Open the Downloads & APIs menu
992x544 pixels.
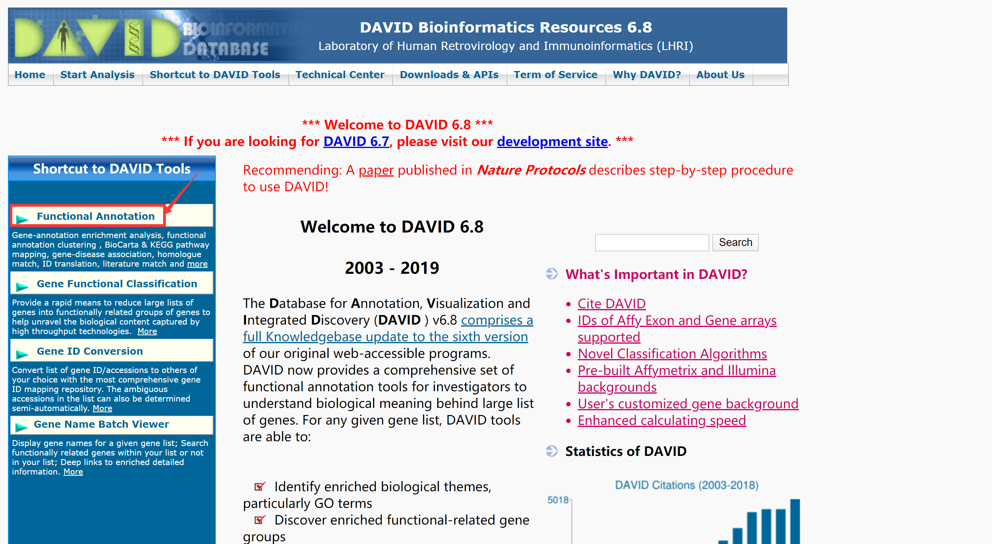pos(450,75)
